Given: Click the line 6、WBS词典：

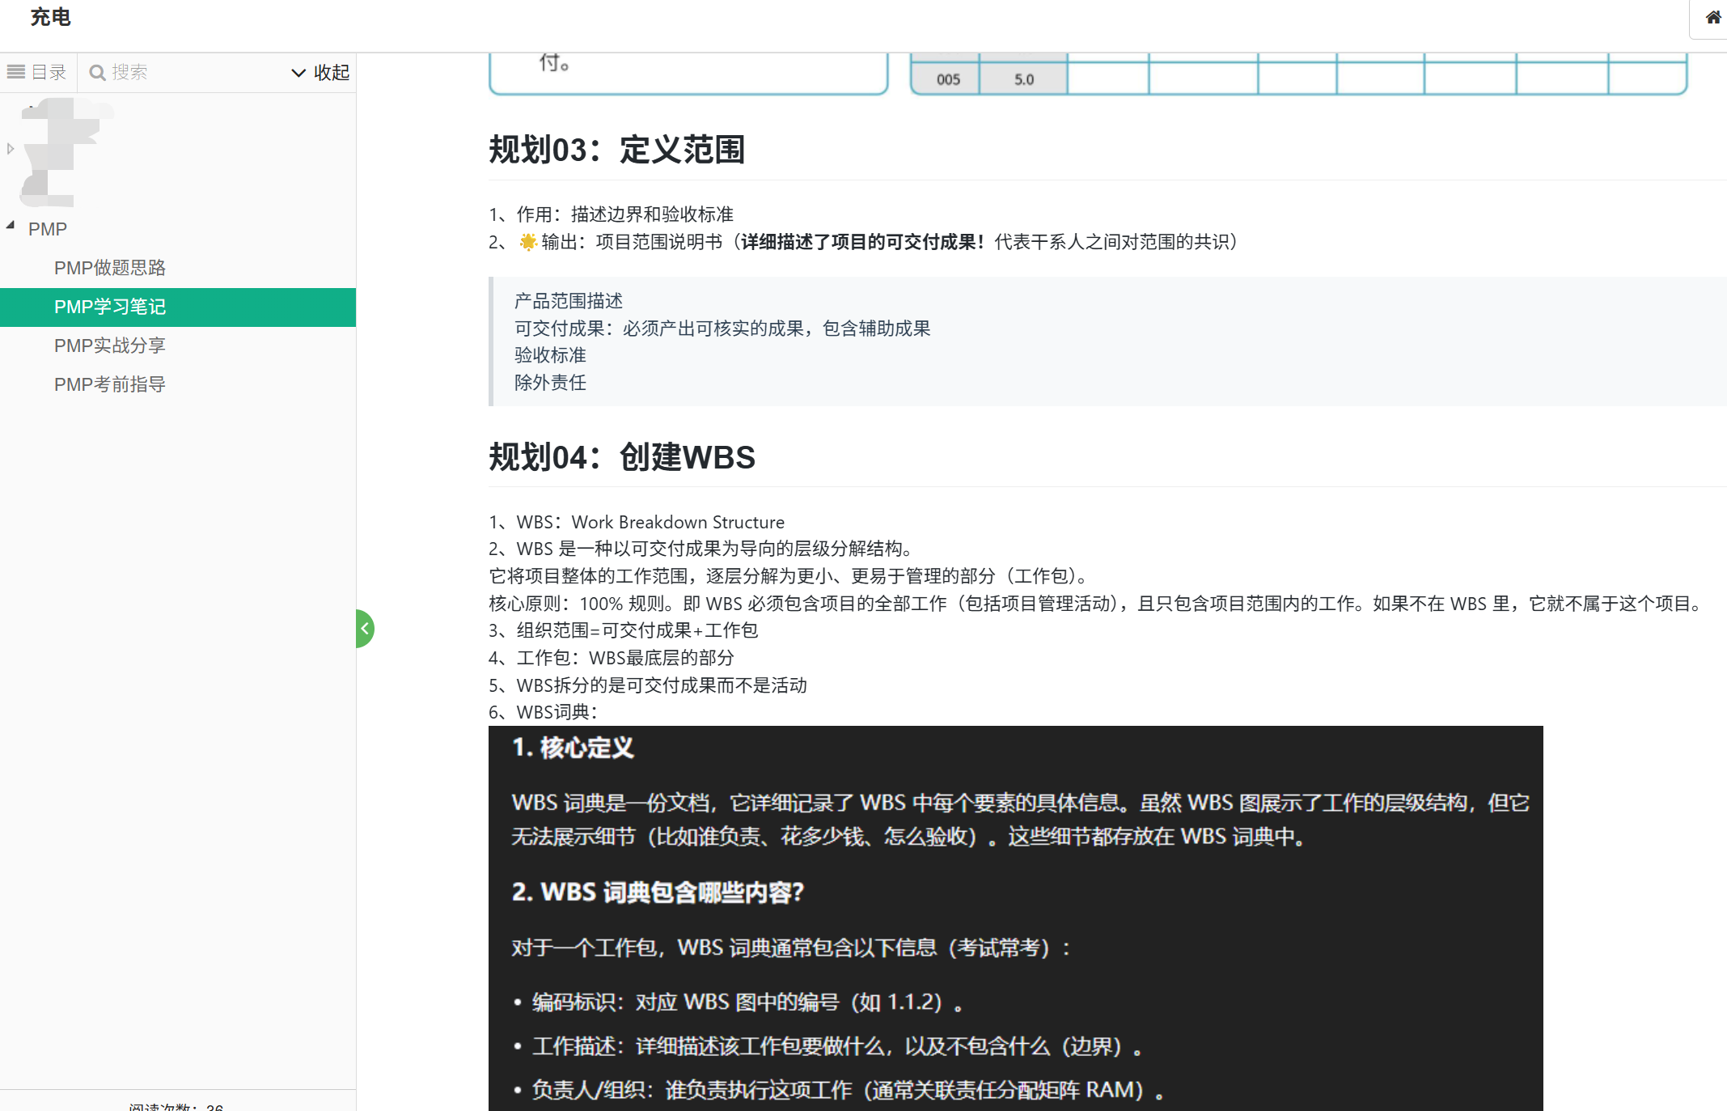Looking at the screenshot, I should (x=544, y=712).
